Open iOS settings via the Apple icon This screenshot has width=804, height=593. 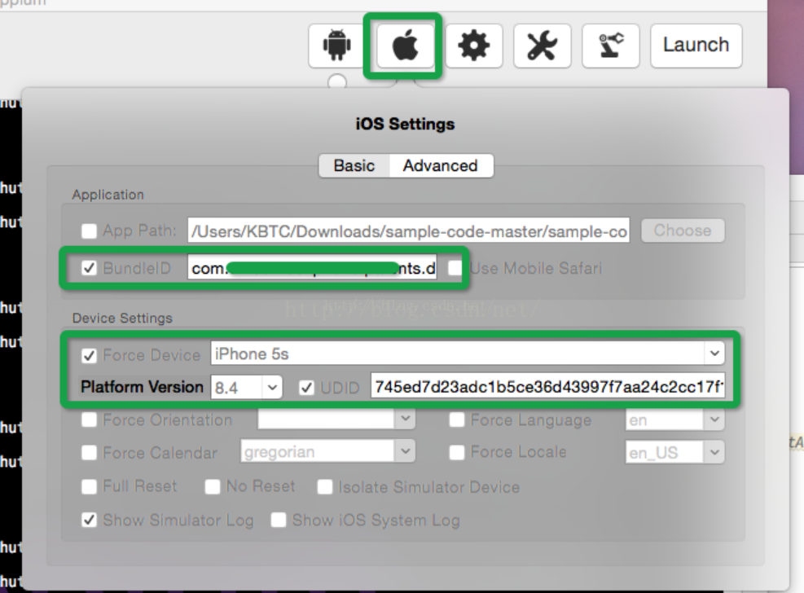coord(405,46)
